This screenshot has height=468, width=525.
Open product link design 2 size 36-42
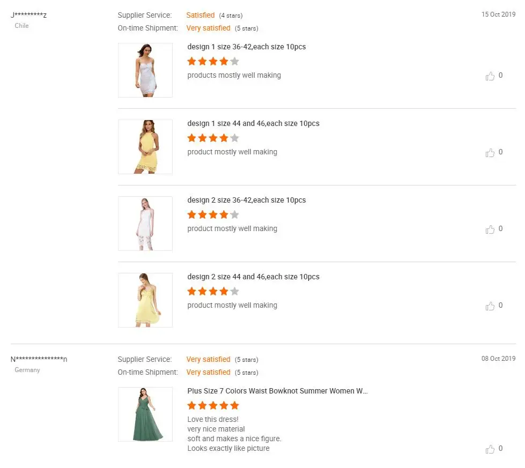246,200
